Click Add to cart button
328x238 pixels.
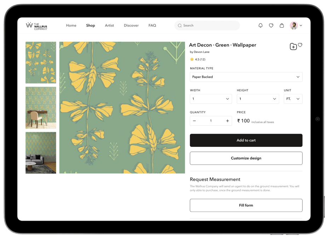tap(246, 140)
